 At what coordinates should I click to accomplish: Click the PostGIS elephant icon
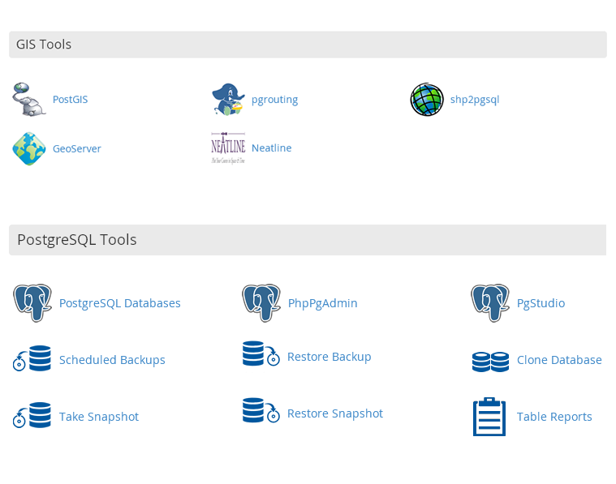coord(29,100)
